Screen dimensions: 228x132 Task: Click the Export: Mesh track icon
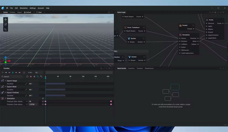tap(2, 86)
